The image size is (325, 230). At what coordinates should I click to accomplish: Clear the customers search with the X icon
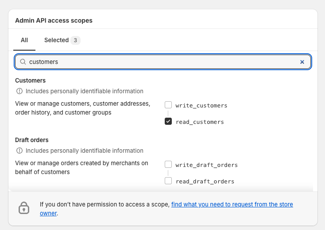tap(302, 62)
